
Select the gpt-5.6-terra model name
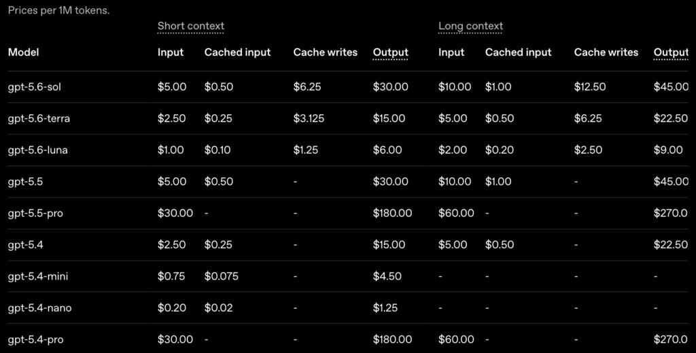click(x=39, y=118)
